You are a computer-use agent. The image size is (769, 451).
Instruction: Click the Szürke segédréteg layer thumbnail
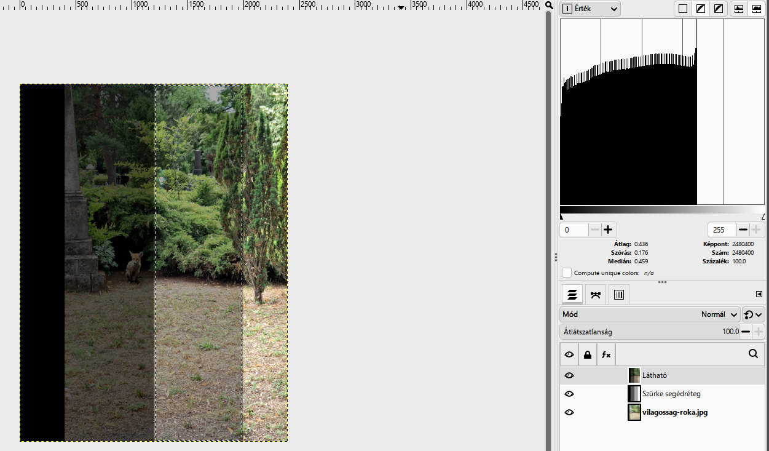click(x=634, y=394)
